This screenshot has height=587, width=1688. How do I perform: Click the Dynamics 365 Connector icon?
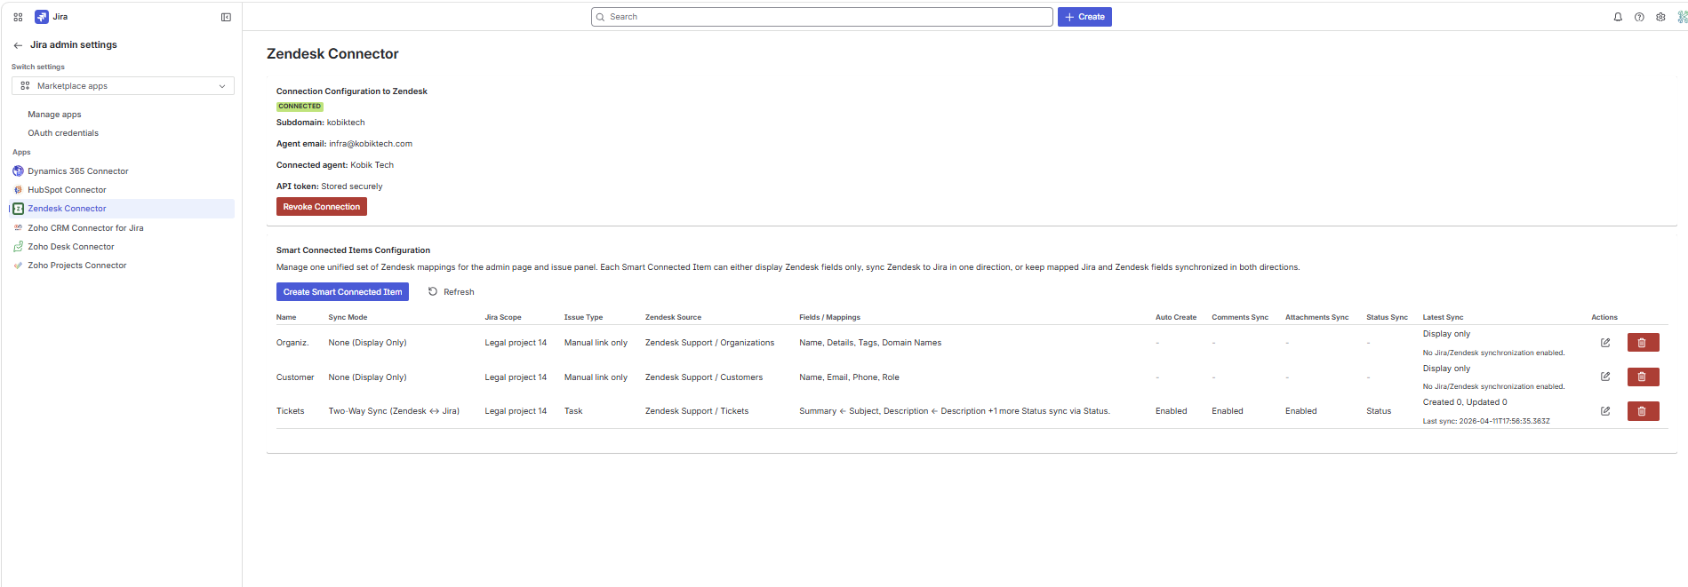[x=18, y=171]
